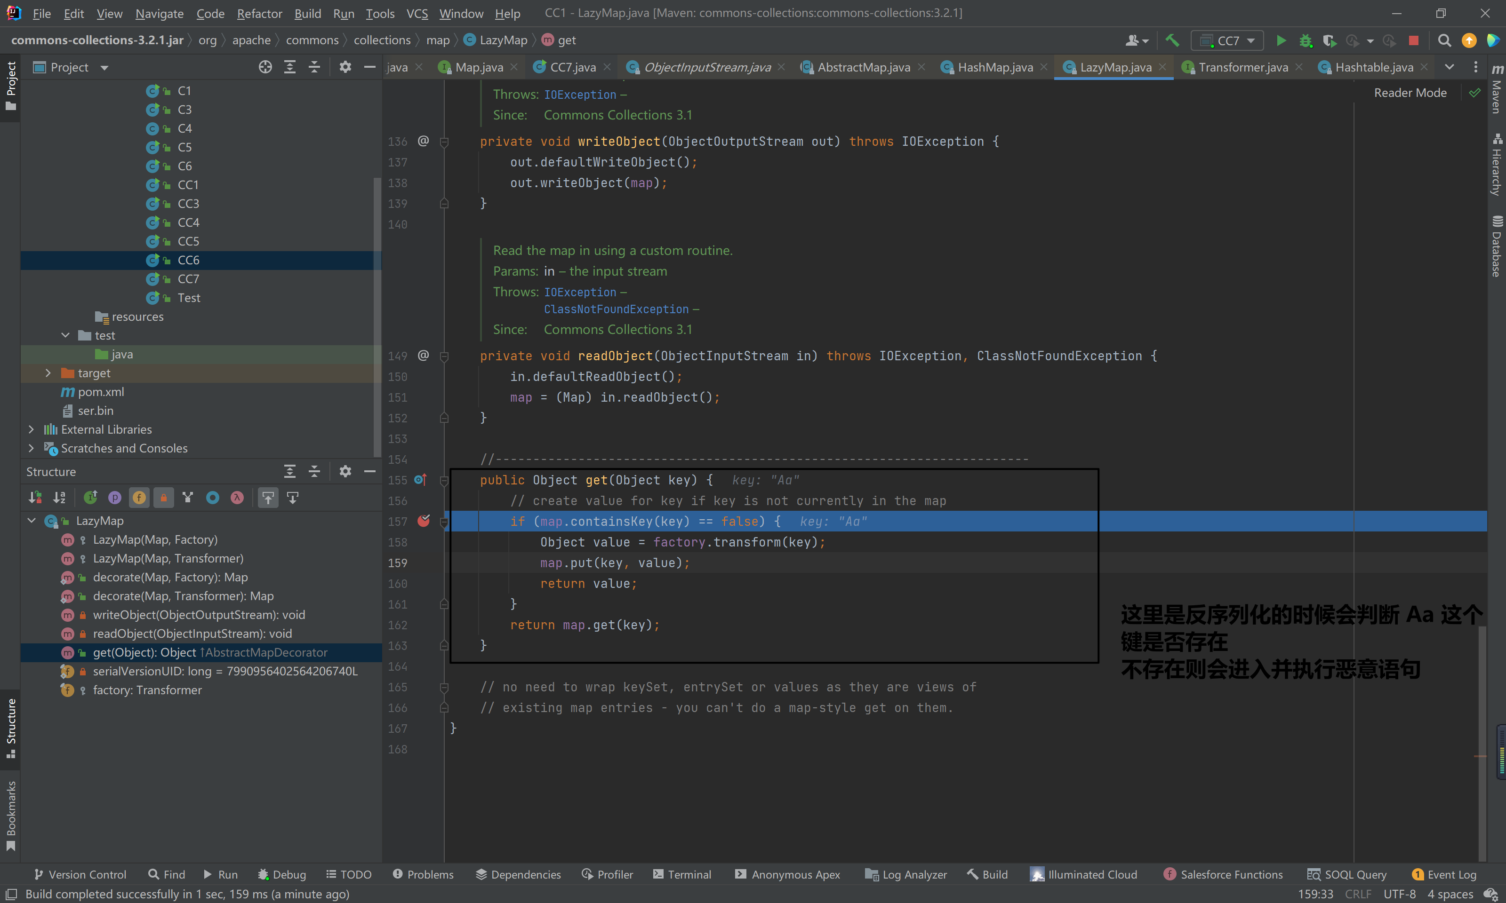Toggle Show Non-Public lock filter in Structure
Image resolution: width=1506 pixels, height=903 pixels.
[163, 498]
